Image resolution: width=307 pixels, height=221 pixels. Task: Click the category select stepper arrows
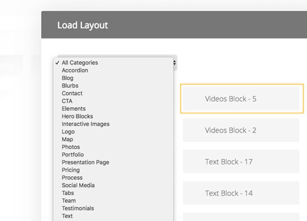(175, 62)
